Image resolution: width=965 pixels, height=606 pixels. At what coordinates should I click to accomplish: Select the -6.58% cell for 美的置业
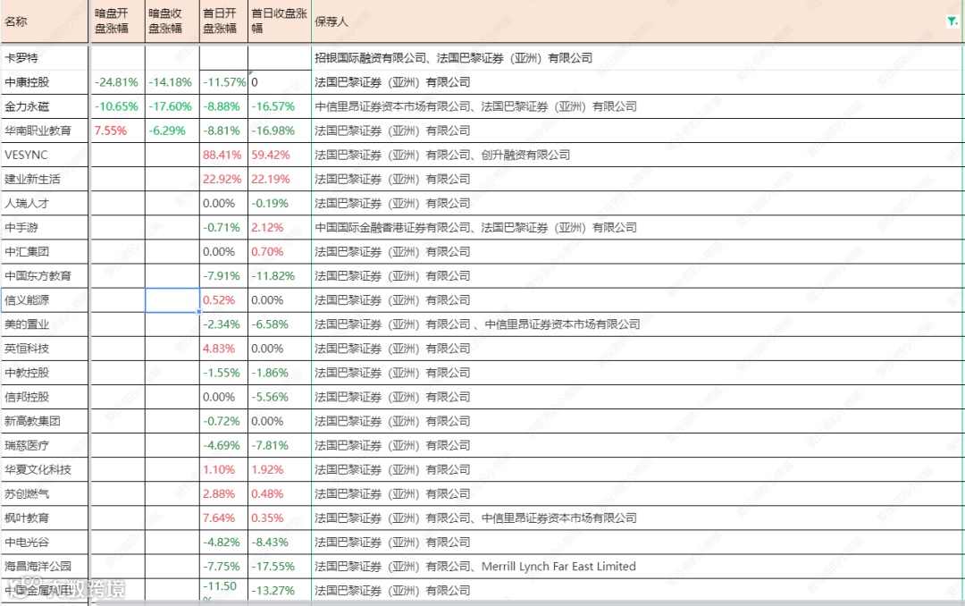pyautogui.click(x=280, y=324)
